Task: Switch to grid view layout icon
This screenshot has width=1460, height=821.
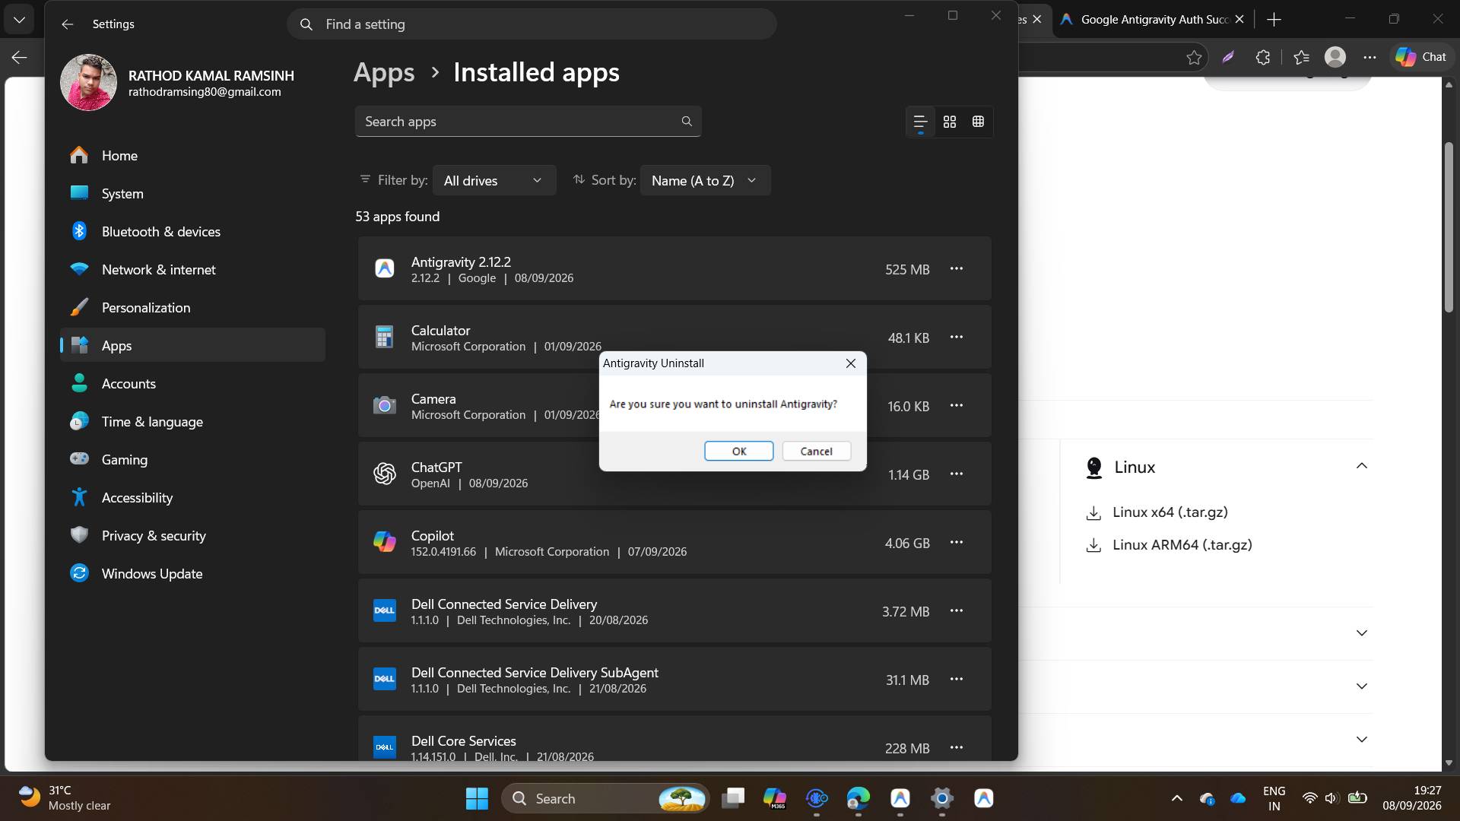Action: [x=950, y=122]
